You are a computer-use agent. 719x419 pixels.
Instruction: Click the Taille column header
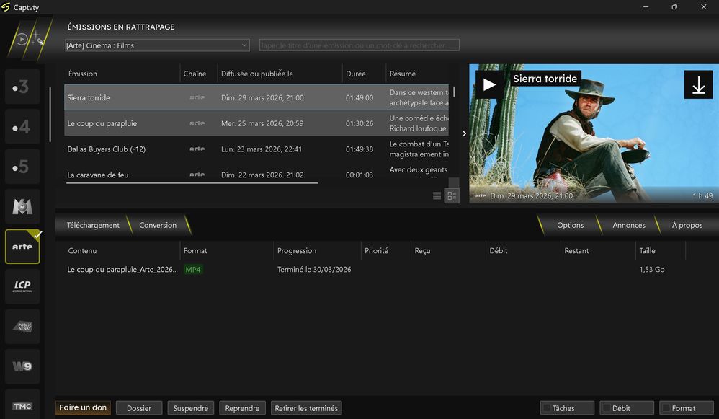pos(661,250)
